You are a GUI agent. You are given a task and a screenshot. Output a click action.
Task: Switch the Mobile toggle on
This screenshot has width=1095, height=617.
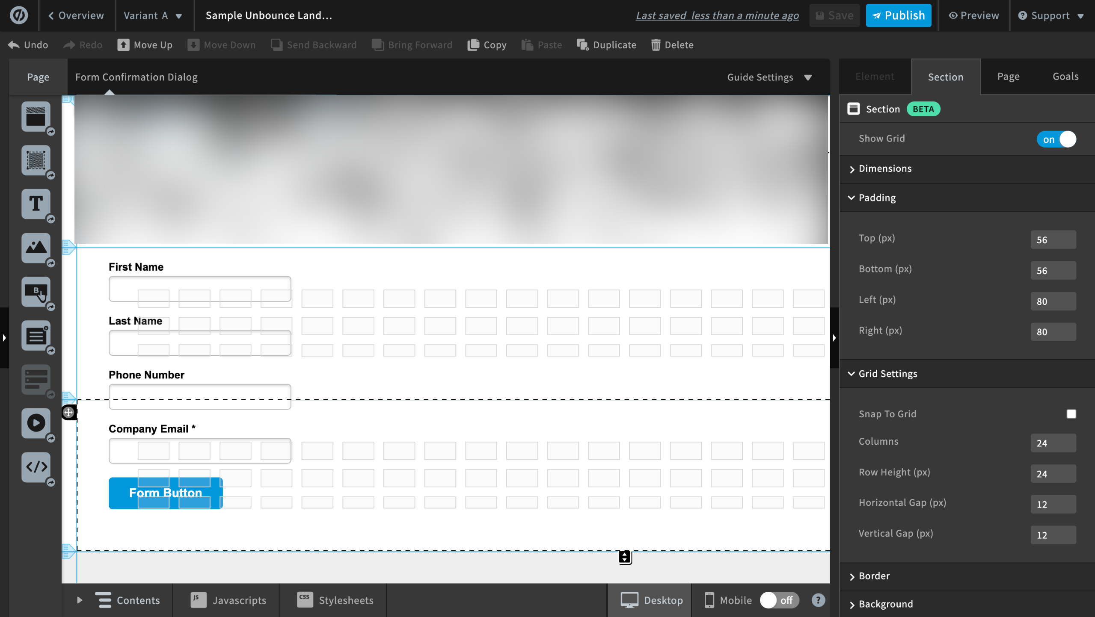coord(779,600)
